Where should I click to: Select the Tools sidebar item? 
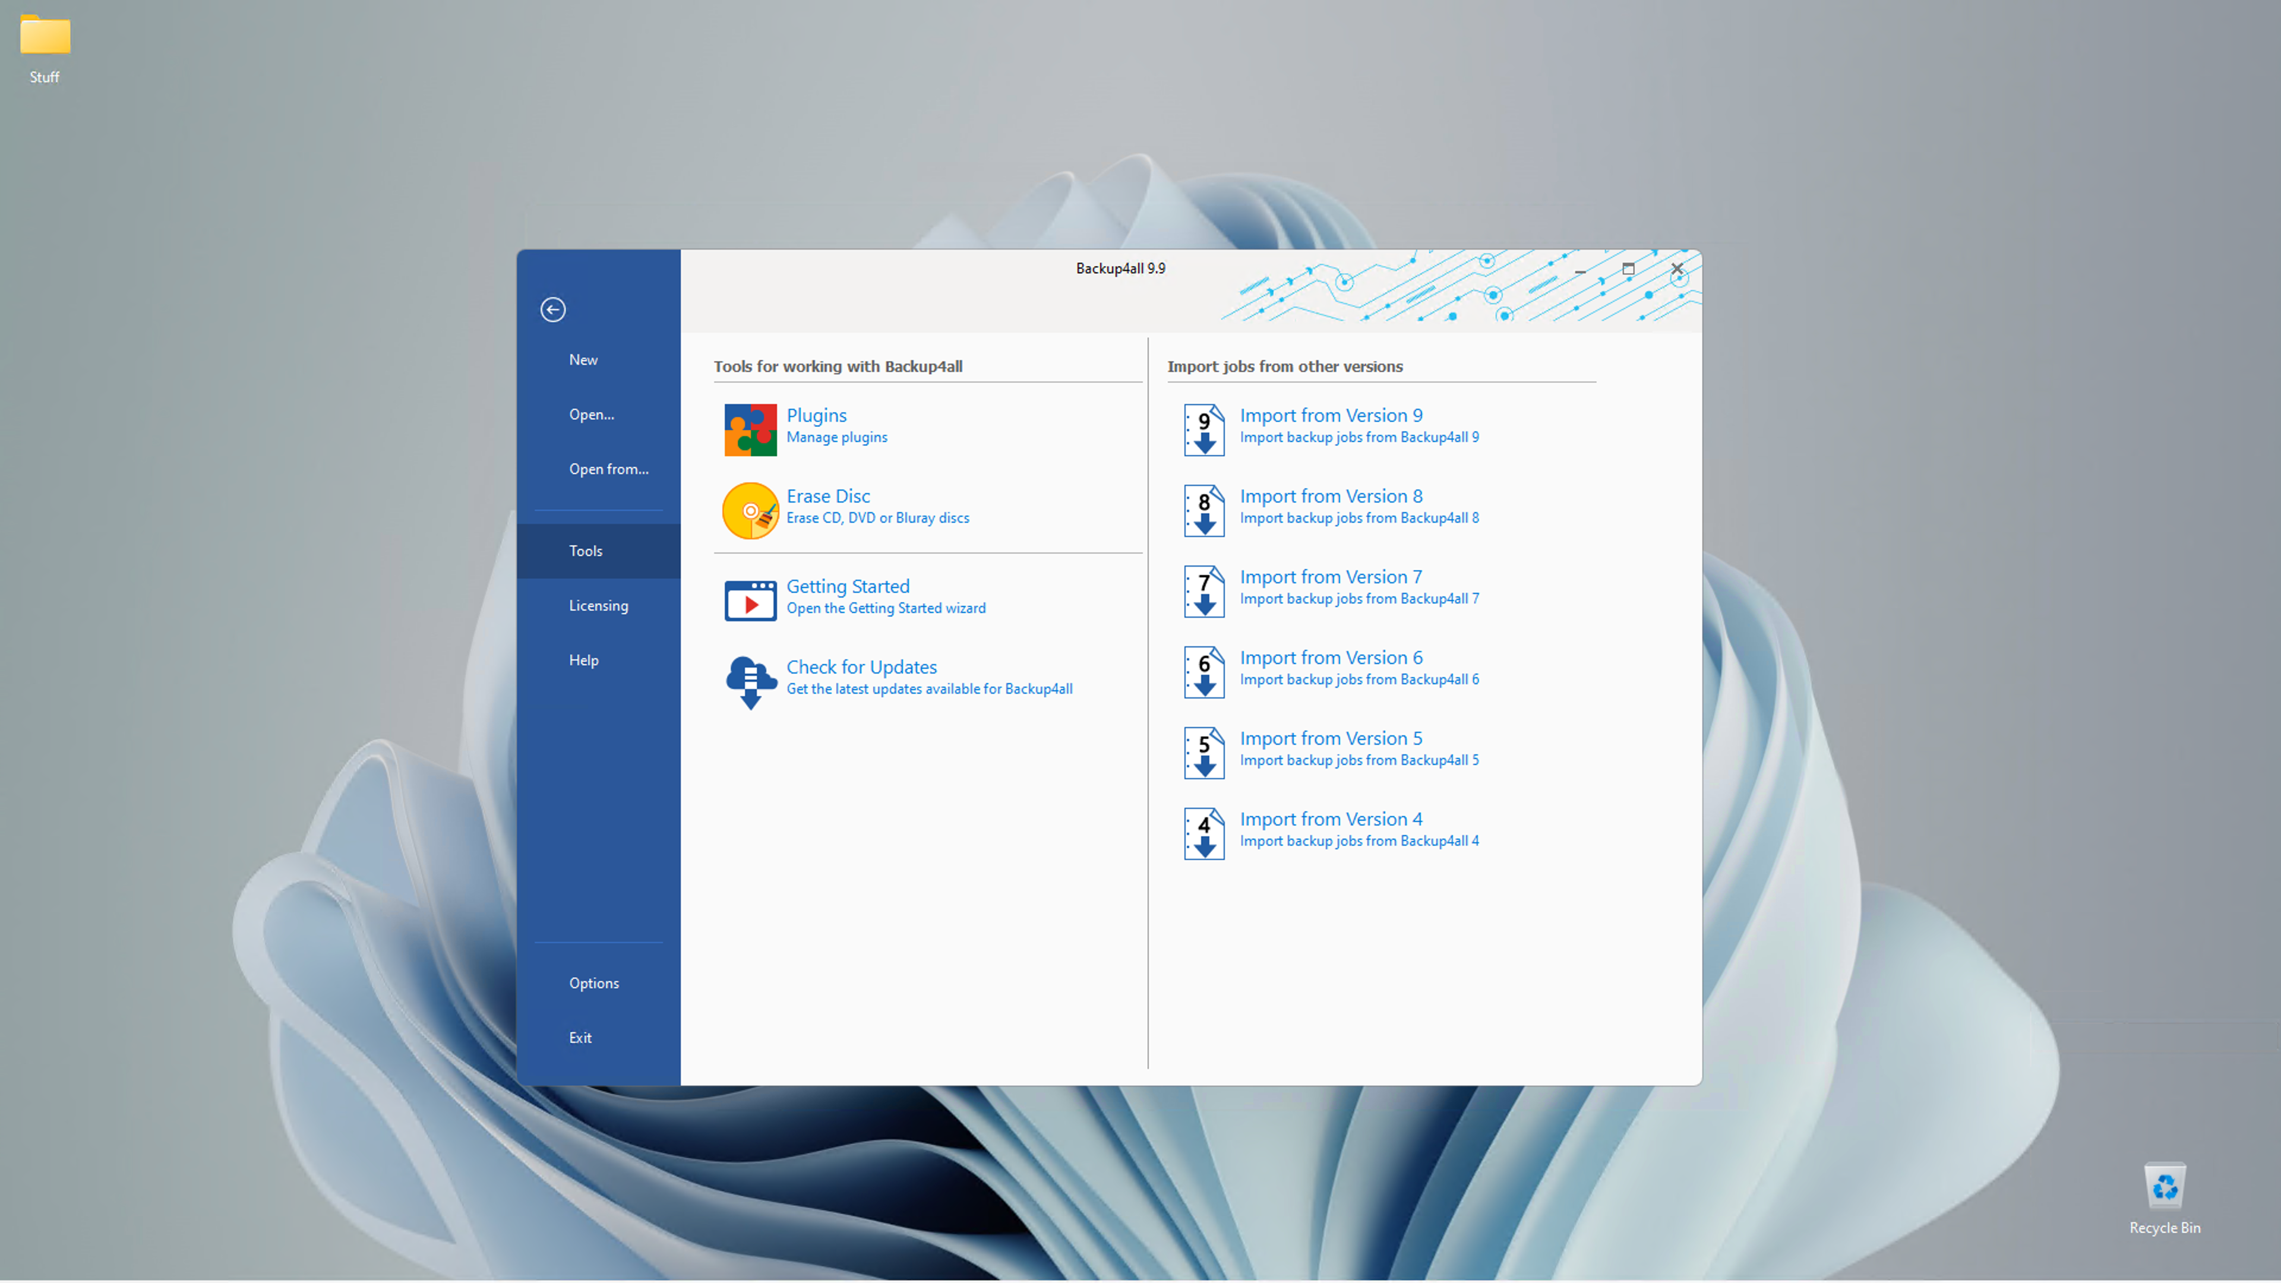(x=599, y=551)
